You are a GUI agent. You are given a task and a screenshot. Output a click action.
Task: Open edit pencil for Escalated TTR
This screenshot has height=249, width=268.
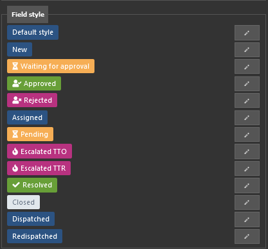[x=247, y=169]
